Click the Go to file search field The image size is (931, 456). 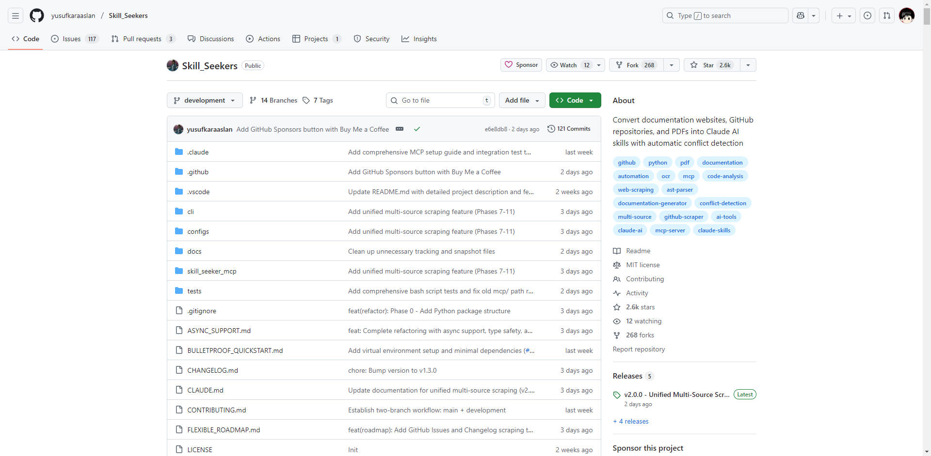pos(440,100)
